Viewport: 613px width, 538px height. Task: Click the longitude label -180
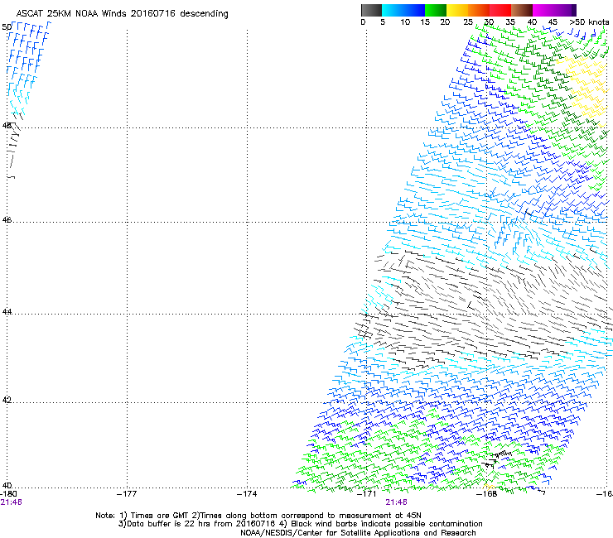tap(8, 494)
